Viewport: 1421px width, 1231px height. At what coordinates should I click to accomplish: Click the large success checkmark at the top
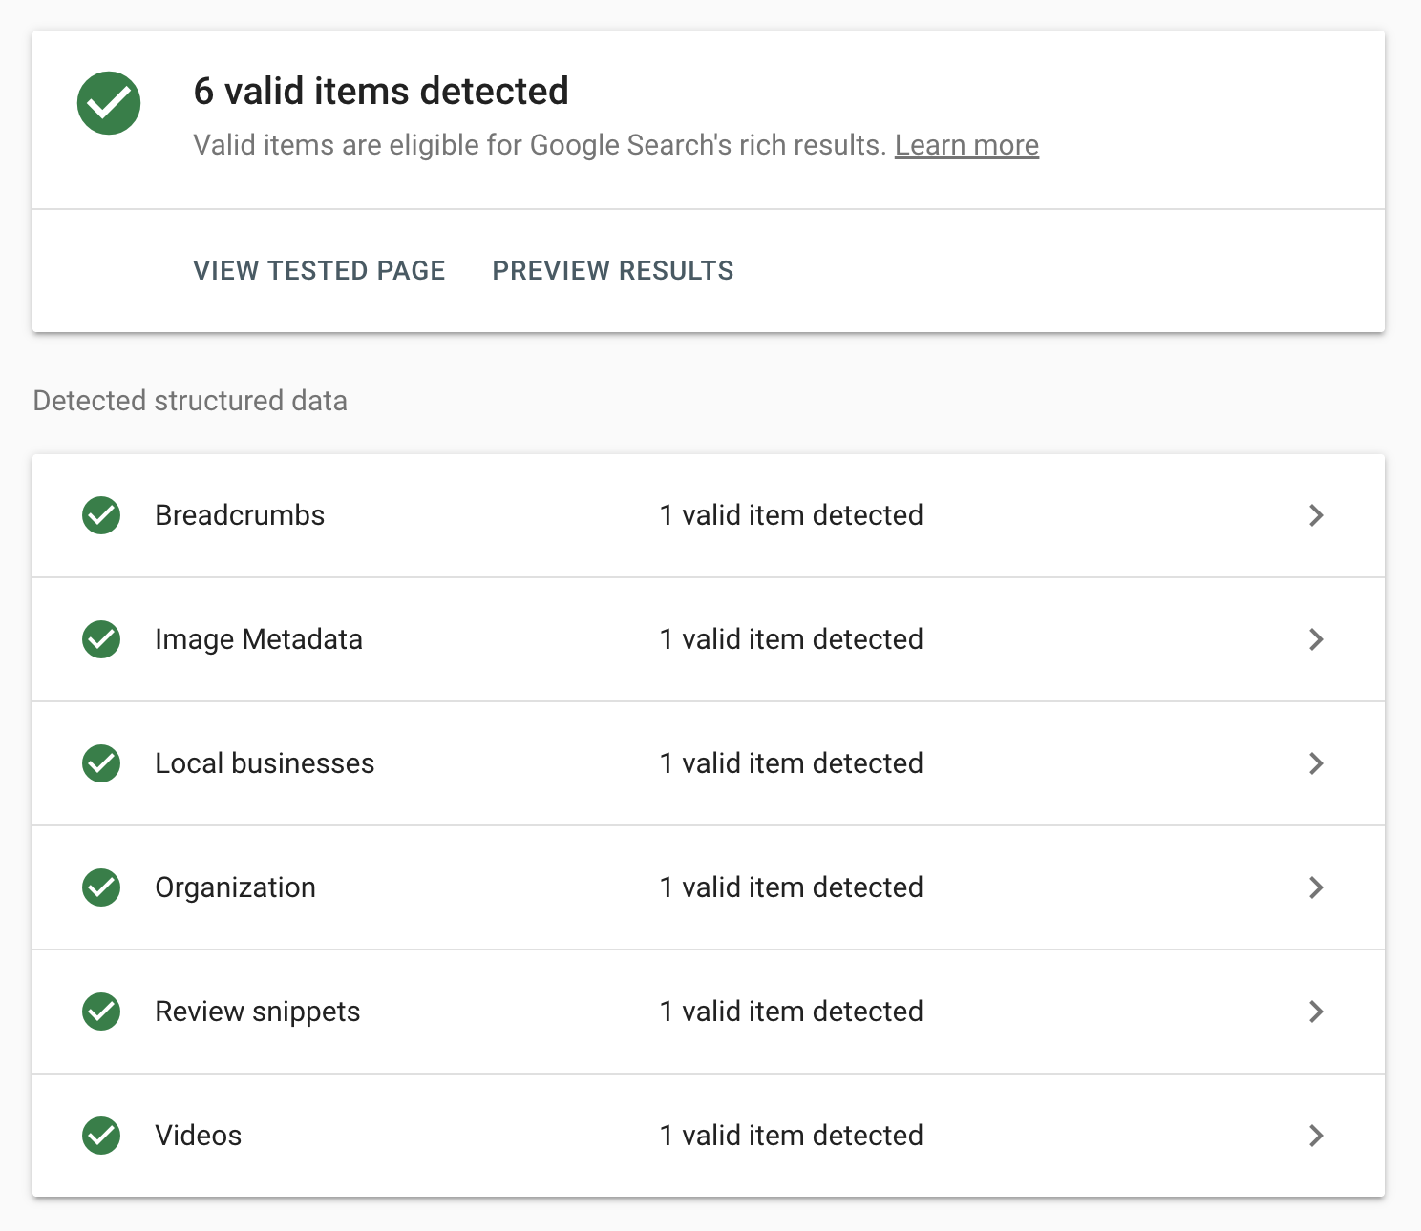109,102
